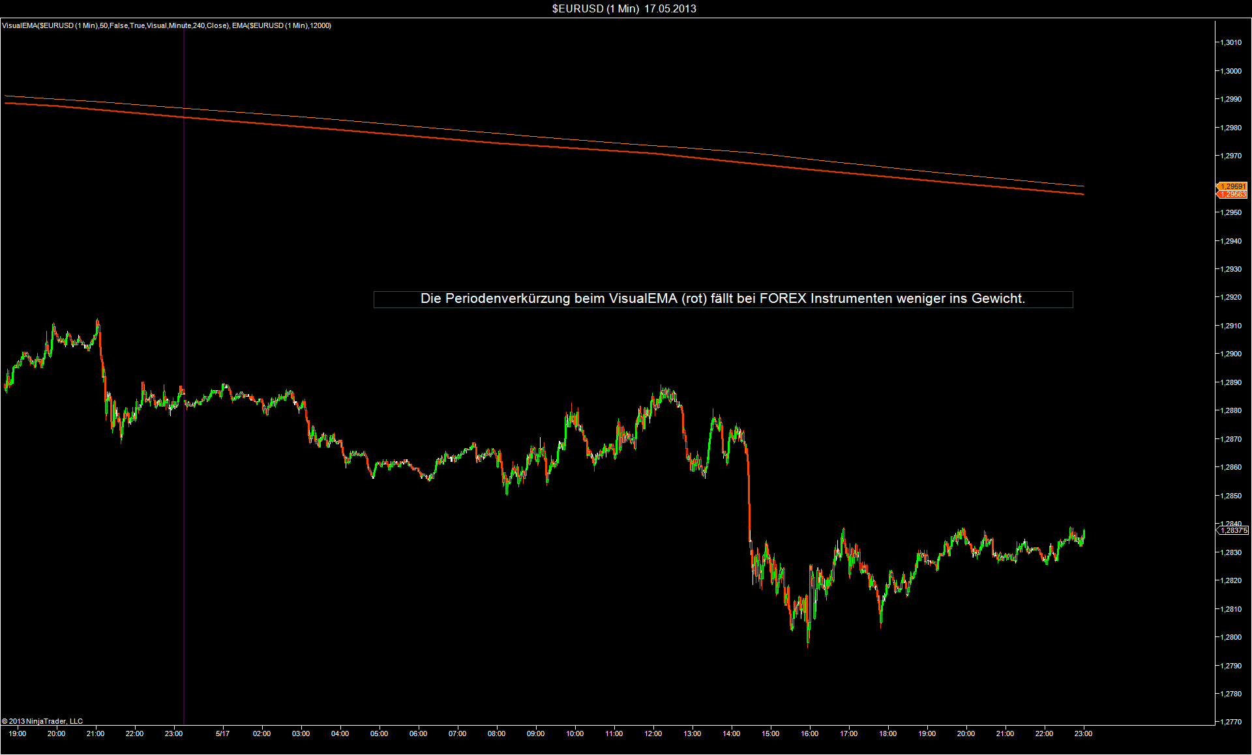The image size is (1252, 755).
Task: Select the 02:00 time axis label
Action: tap(262, 734)
